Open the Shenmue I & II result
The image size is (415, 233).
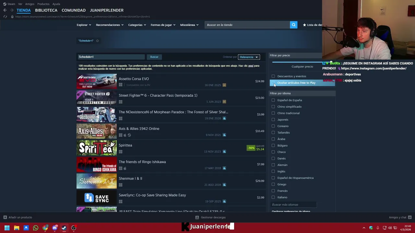(171, 181)
